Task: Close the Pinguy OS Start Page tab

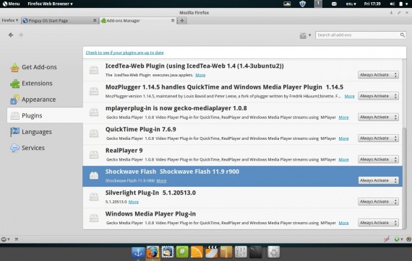Action: point(95,20)
